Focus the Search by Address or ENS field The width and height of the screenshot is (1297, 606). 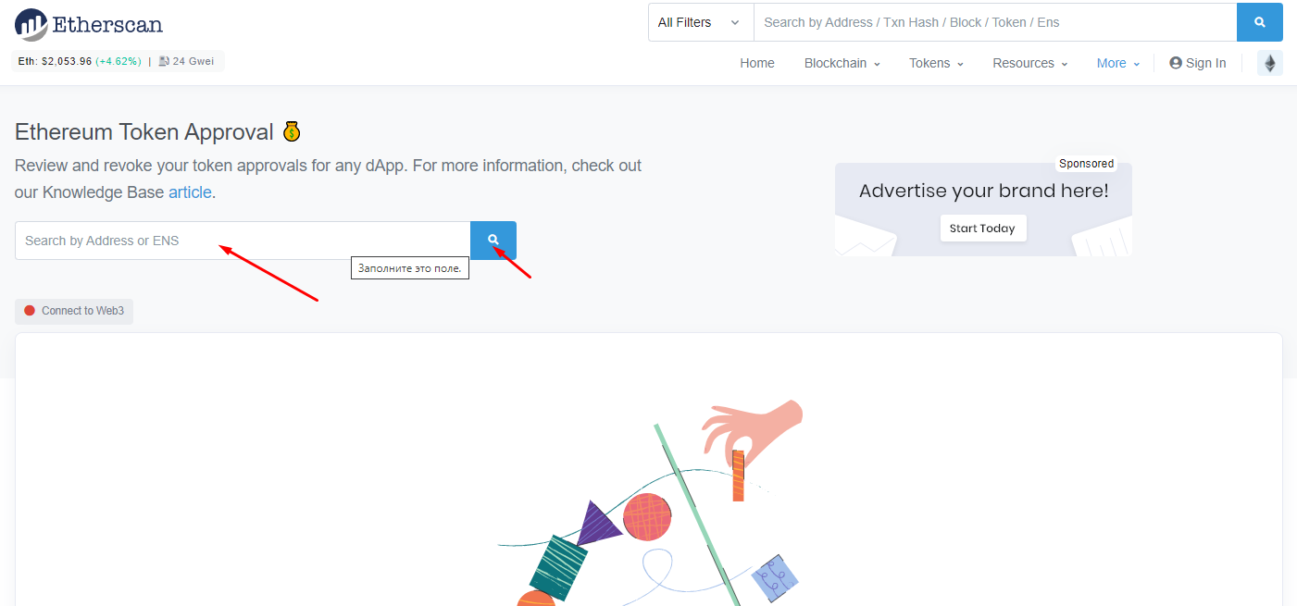(x=243, y=241)
